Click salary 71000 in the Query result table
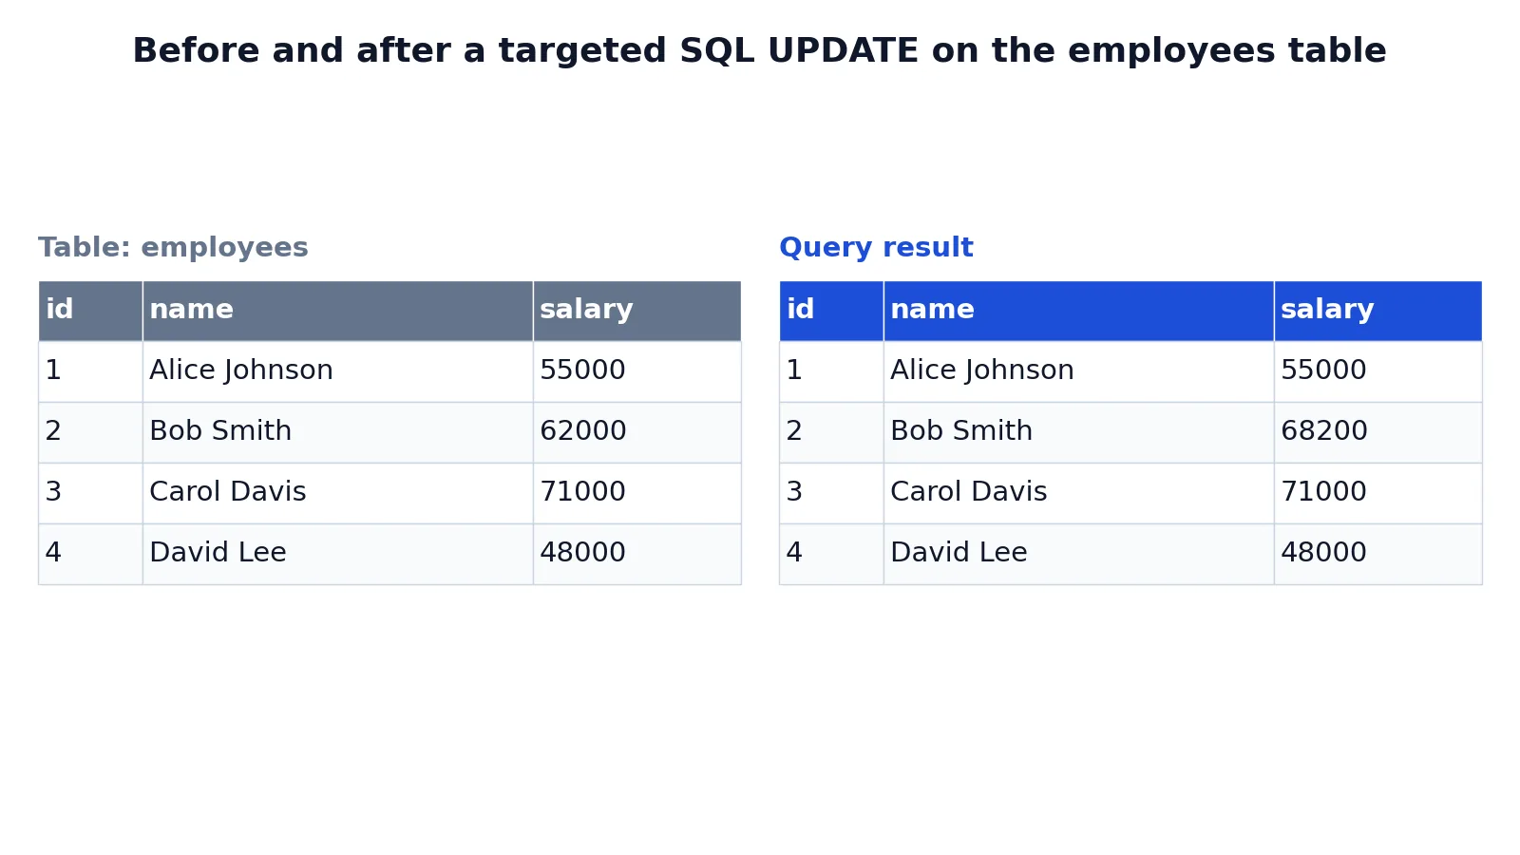Screen dimensions: 1520x855 (1377, 493)
